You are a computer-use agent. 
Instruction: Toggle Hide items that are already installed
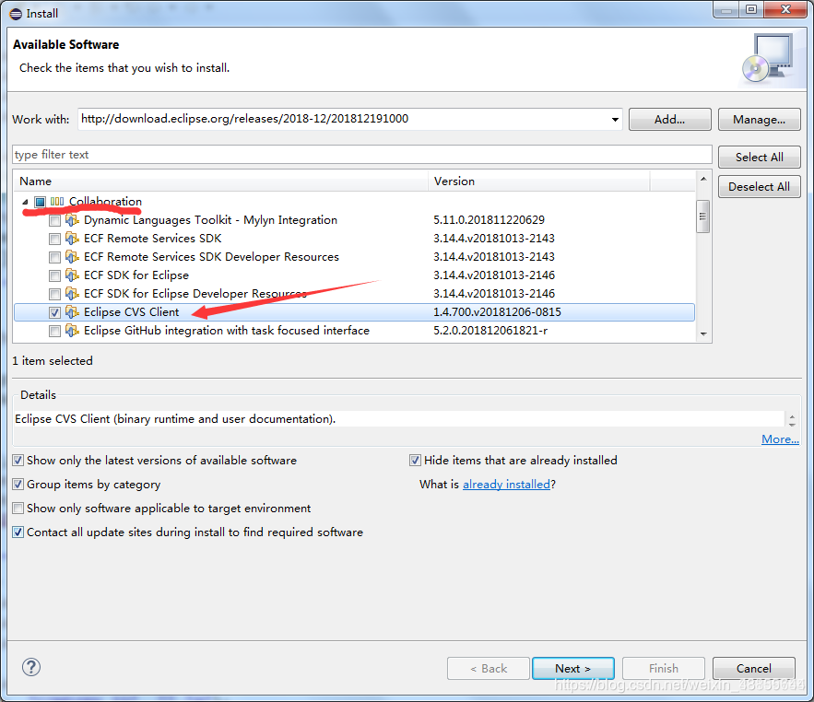pos(415,461)
